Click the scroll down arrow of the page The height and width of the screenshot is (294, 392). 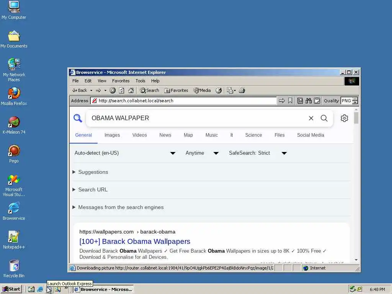coord(356,260)
